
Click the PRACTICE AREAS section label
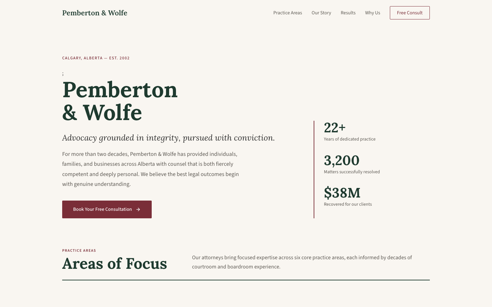79,250
